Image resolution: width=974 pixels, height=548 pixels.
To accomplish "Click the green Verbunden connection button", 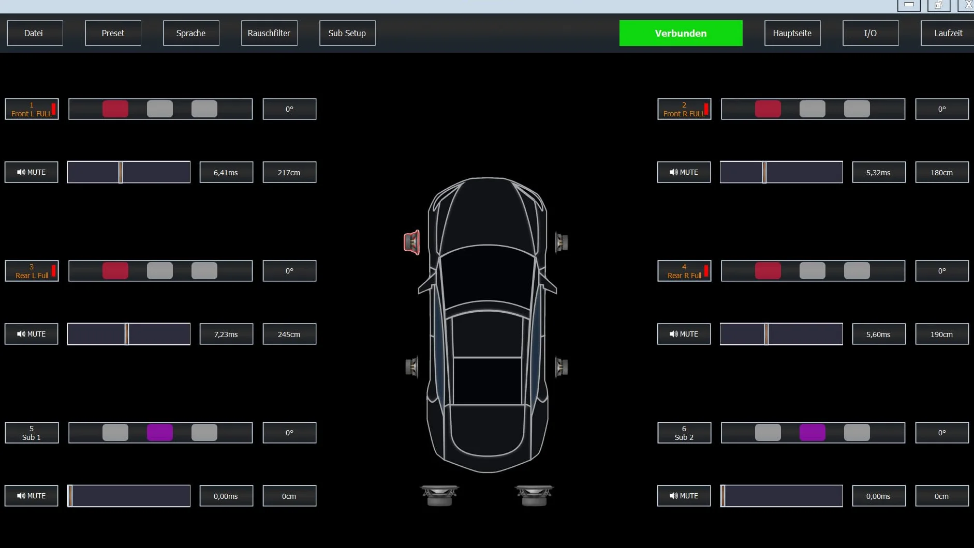I will pos(681,33).
